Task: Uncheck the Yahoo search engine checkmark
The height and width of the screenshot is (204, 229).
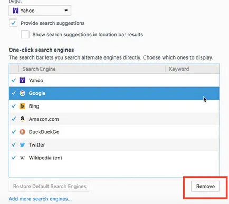Action: [14, 80]
